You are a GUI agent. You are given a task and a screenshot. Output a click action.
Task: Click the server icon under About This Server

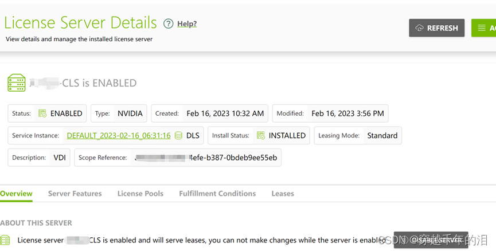pos(5,240)
